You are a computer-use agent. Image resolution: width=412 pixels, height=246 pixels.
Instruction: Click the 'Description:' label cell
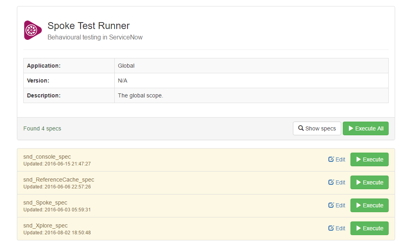(69, 95)
